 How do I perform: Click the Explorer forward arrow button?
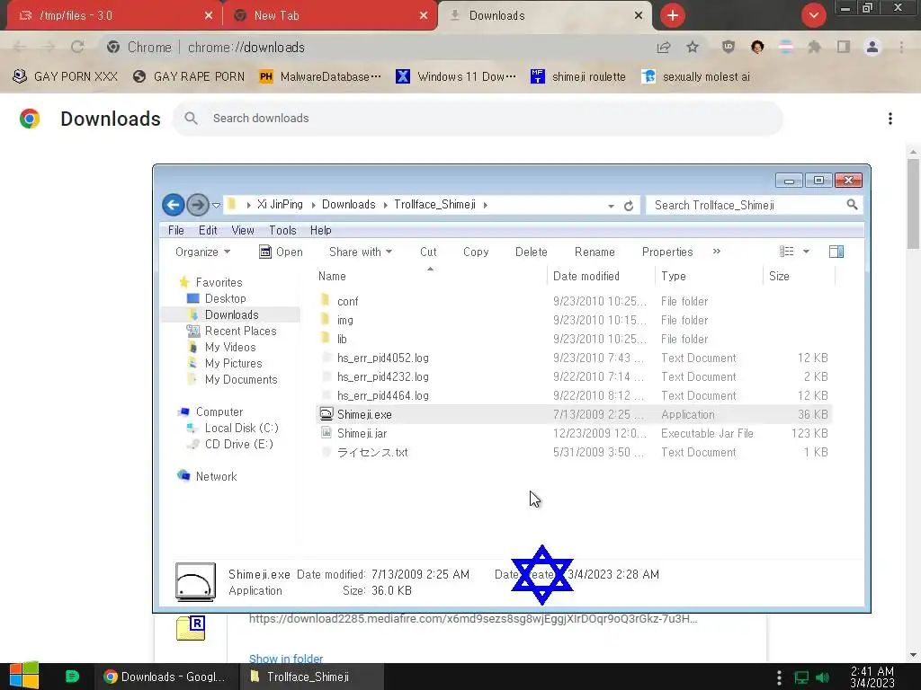click(x=198, y=205)
